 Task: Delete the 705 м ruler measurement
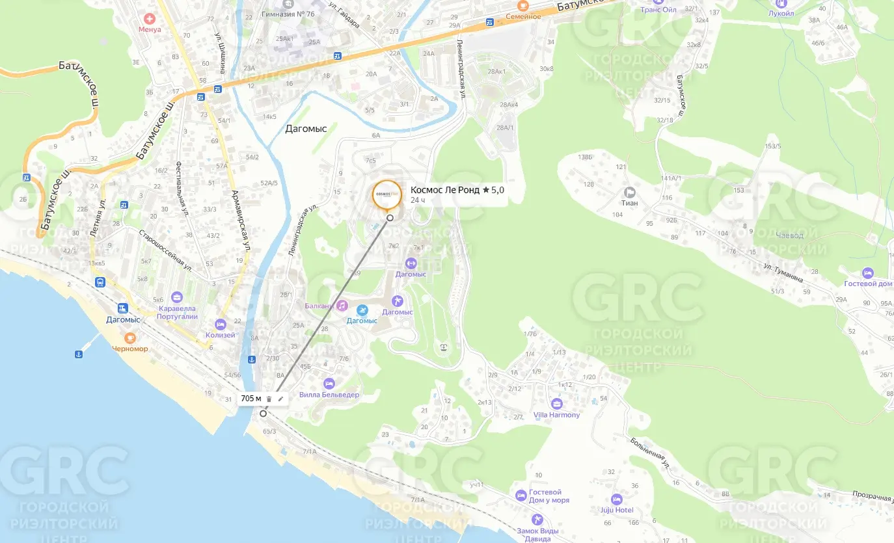pos(269,399)
